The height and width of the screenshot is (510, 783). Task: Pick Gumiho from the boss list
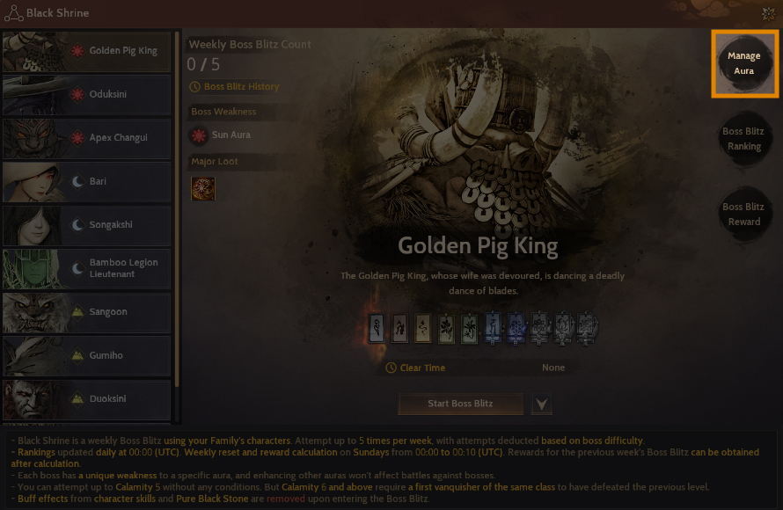(87, 356)
